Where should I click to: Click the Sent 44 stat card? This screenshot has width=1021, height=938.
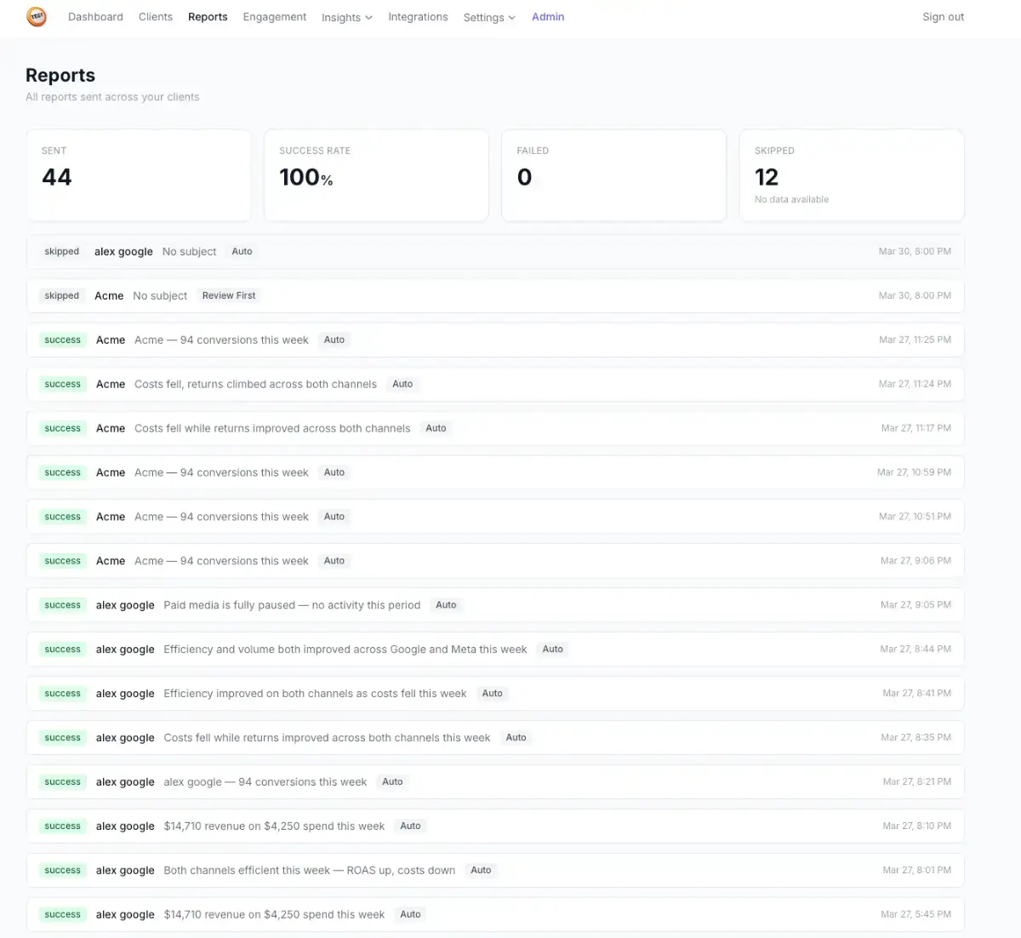139,175
